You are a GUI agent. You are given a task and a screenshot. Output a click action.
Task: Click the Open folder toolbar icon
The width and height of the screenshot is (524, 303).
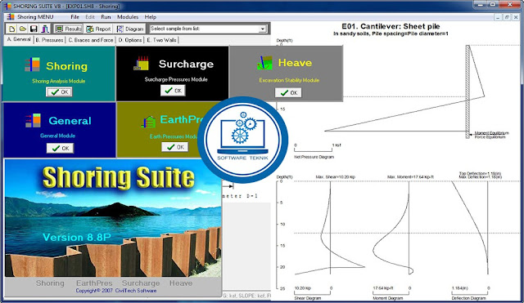(22, 29)
